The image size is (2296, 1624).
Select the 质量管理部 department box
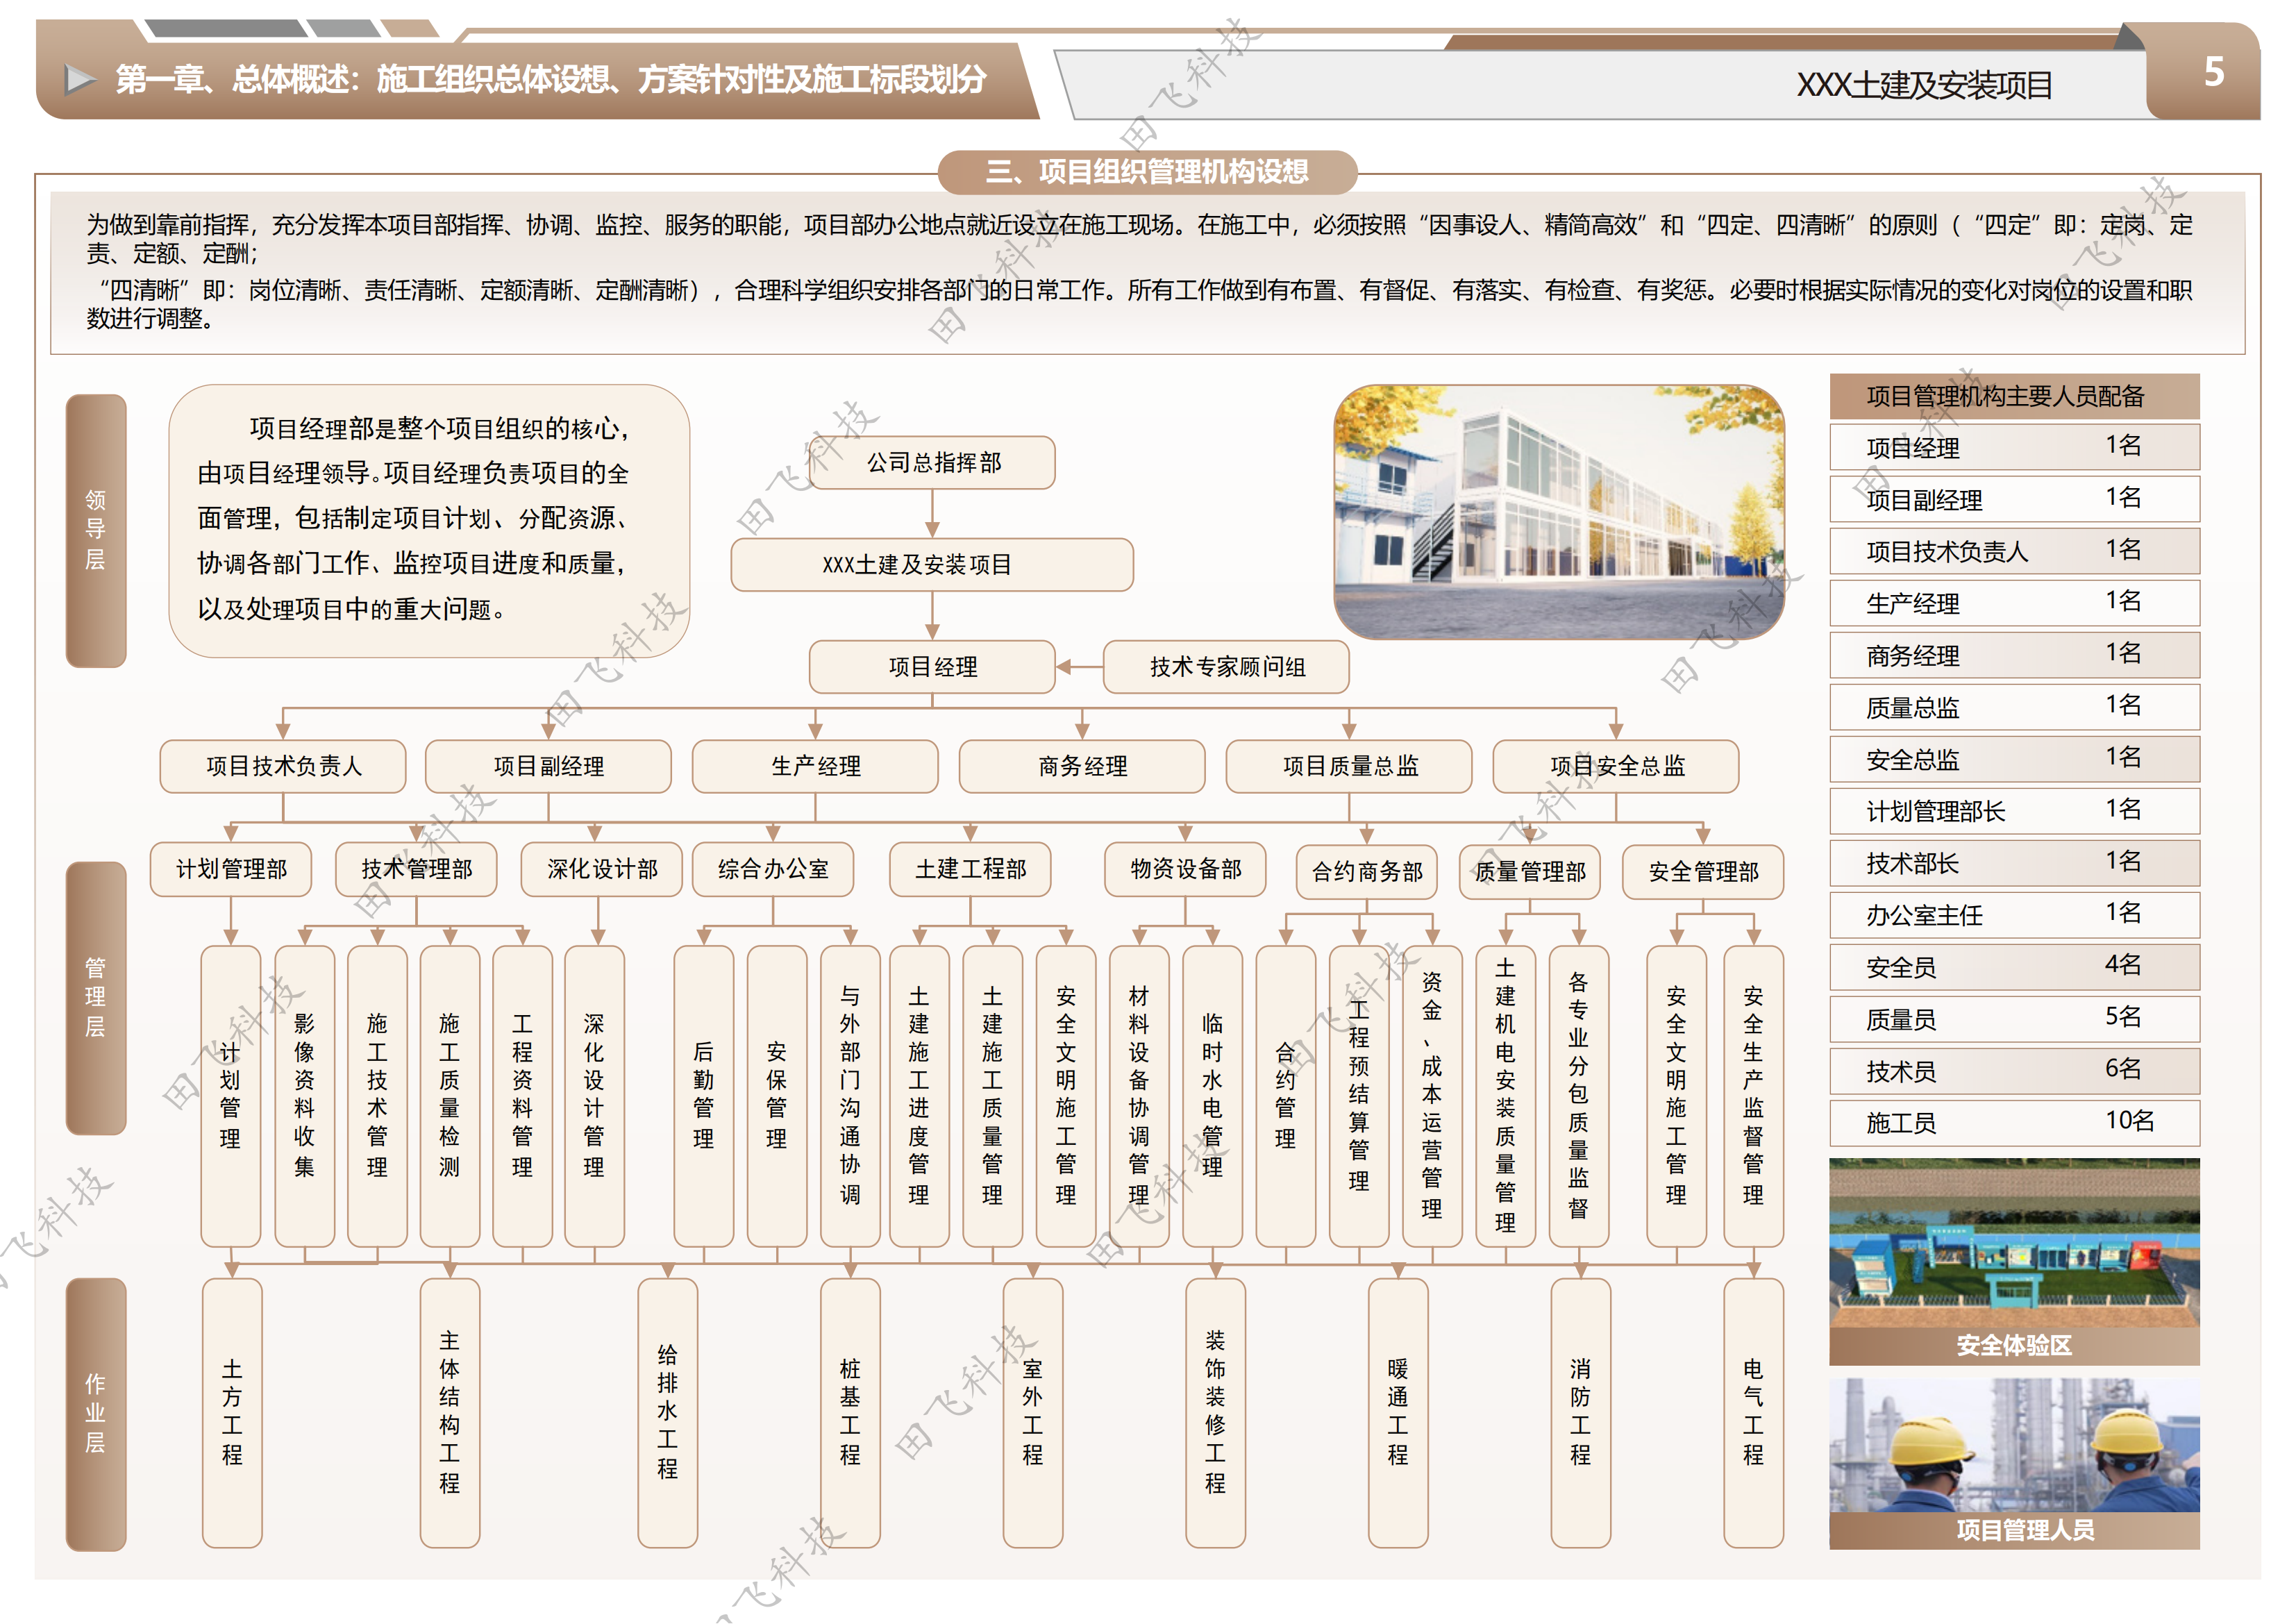tap(1530, 872)
